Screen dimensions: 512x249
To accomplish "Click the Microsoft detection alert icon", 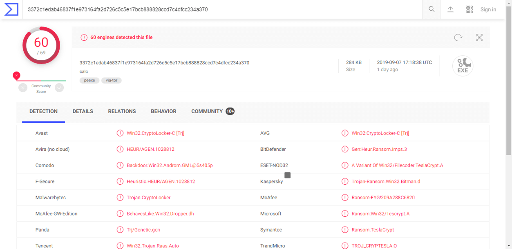I will [345, 214].
